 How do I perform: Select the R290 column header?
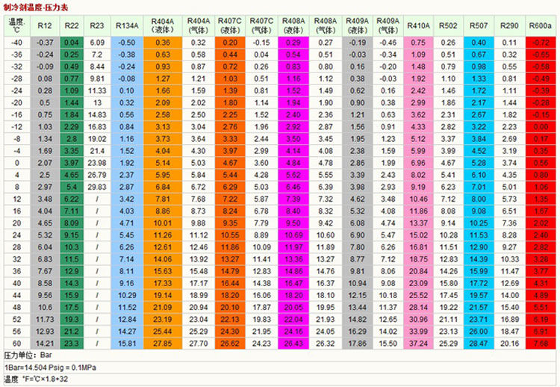[x=509, y=26]
